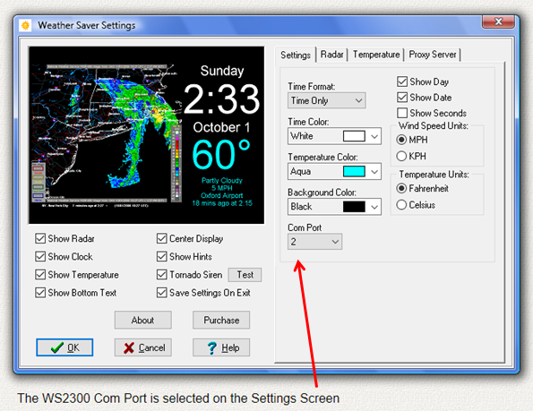The image size is (533, 411).
Task: Choose Celsius temperature units
Action: coord(401,205)
